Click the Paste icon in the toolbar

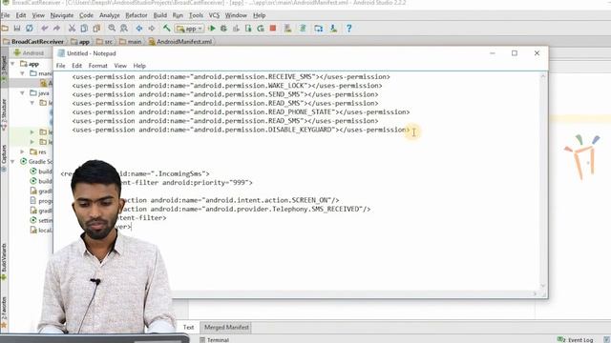[96, 29]
